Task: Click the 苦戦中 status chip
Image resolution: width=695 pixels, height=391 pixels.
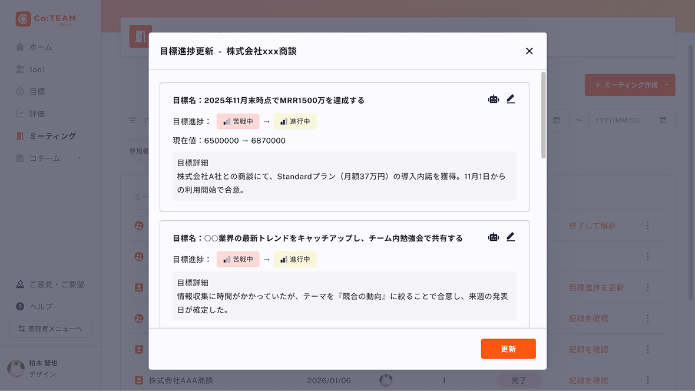Action: (x=238, y=120)
